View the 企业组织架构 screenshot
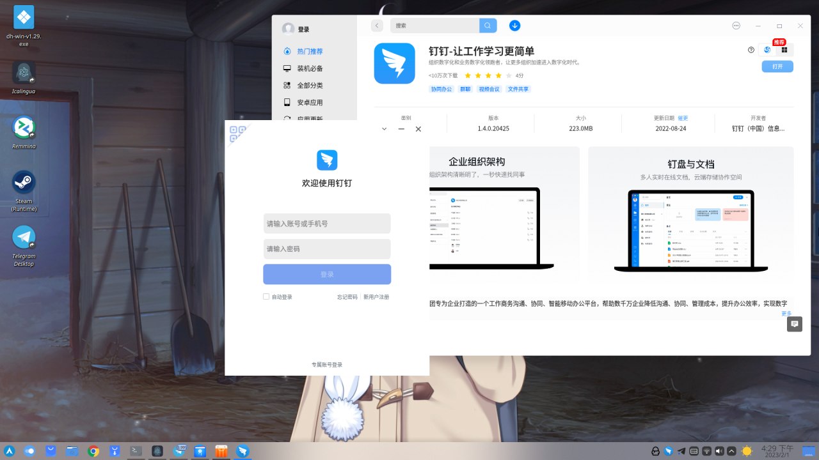Image resolution: width=819 pixels, height=460 pixels. coord(504,215)
